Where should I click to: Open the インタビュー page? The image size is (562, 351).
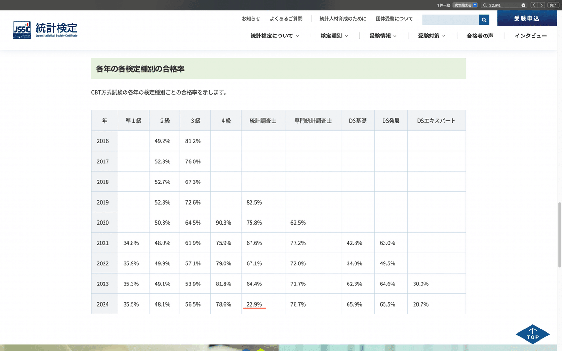[x=531, y=36]
